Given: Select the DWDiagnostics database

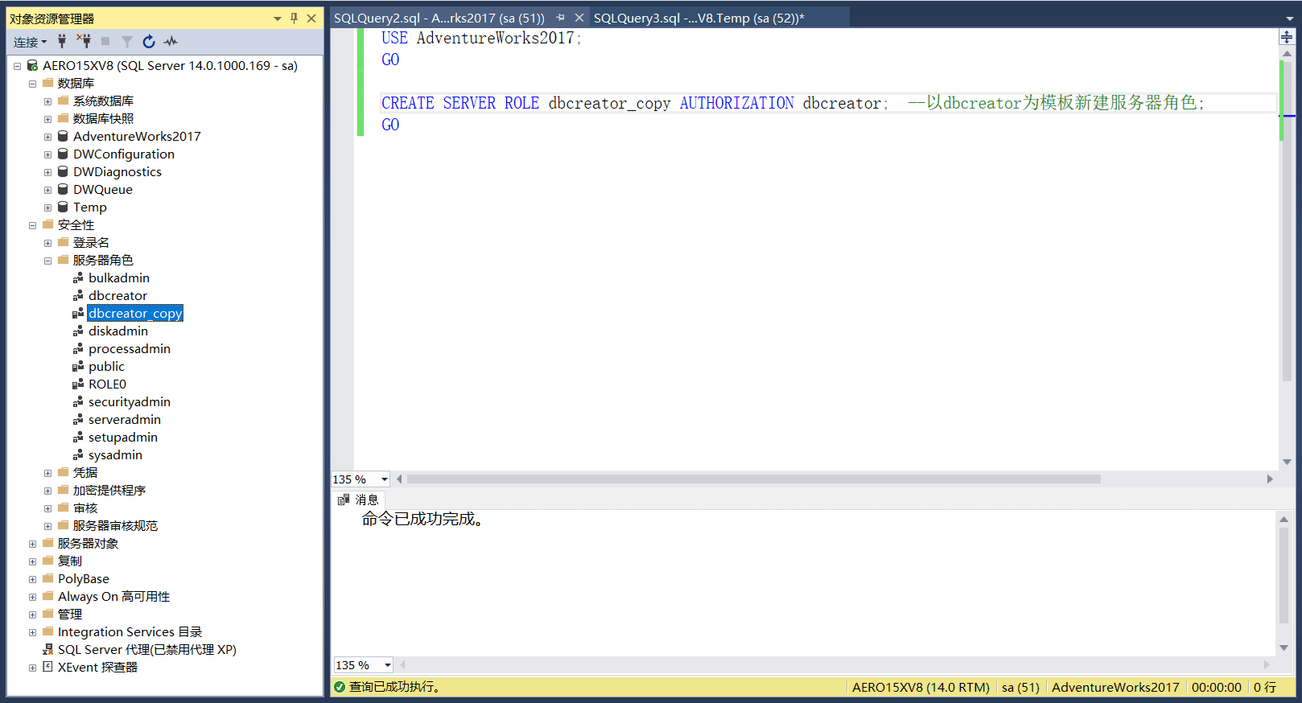Looking at the screenshot, I should pyautogui.click(x=117, y=171).
